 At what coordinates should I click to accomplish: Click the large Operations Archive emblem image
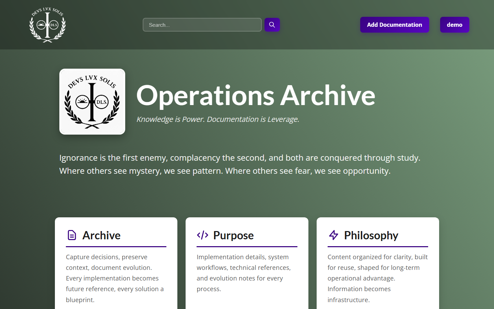pos(92,102)
